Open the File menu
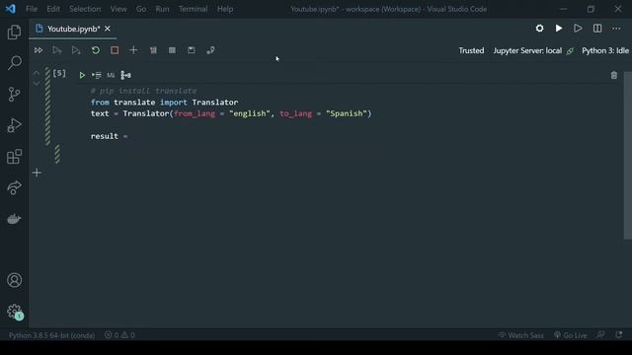The height and width of the screenshot is (355, 632). point(32,9)
